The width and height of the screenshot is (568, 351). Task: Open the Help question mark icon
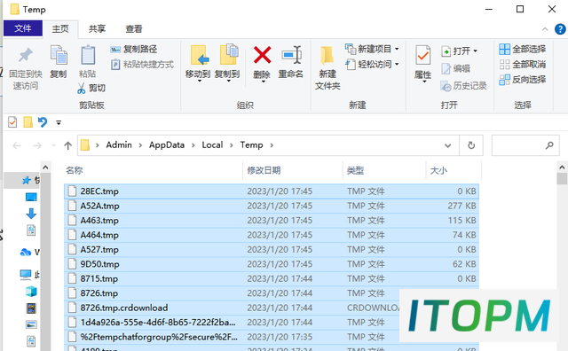(x=560, y=29)
